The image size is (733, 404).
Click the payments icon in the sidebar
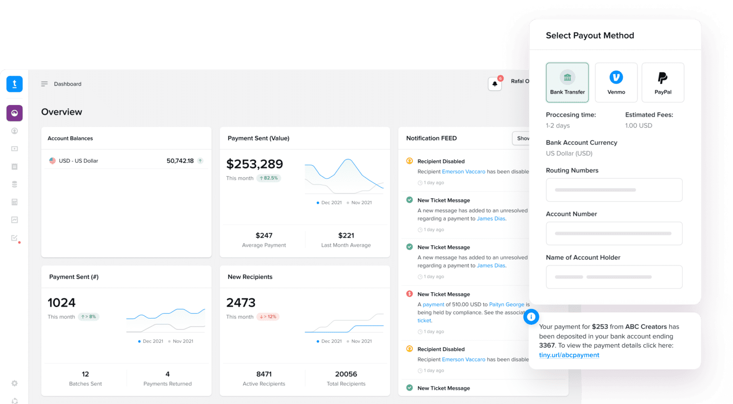click(14, 149)
